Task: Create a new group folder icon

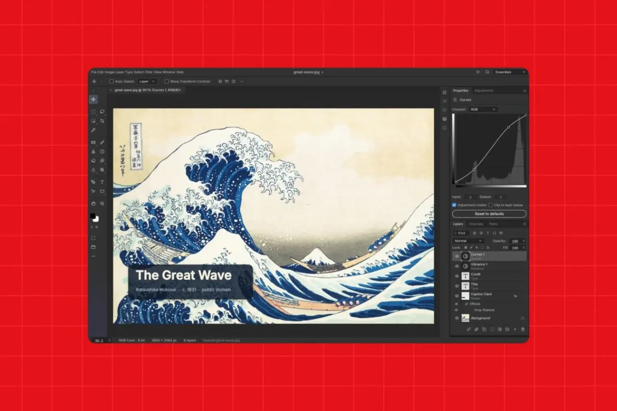Action: tap(507, 330)
